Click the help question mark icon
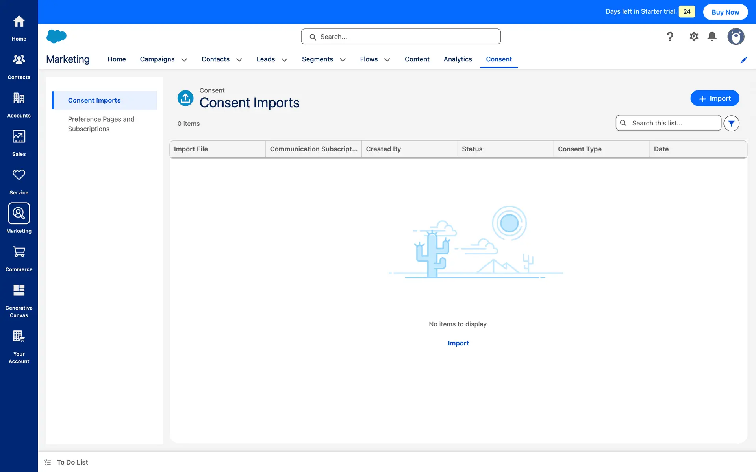 [x=670, y=37]
